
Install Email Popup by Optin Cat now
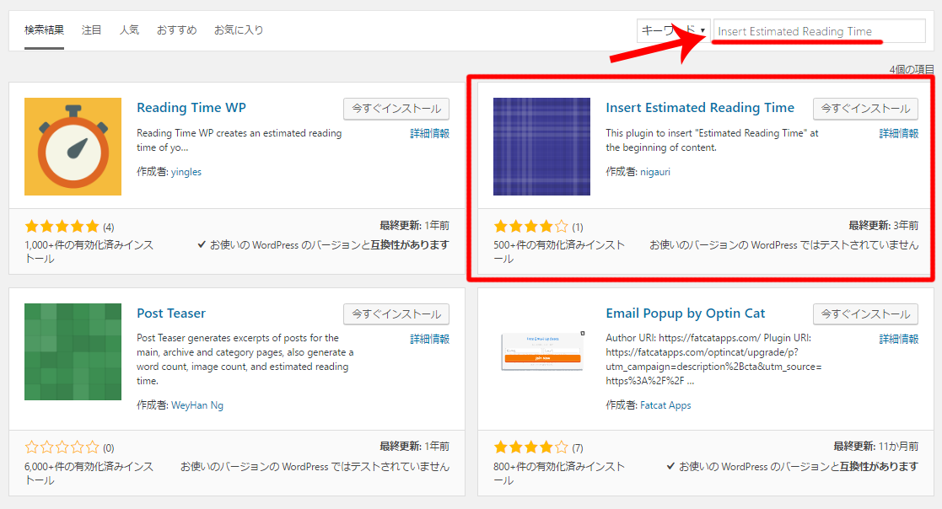click(866, 314)
